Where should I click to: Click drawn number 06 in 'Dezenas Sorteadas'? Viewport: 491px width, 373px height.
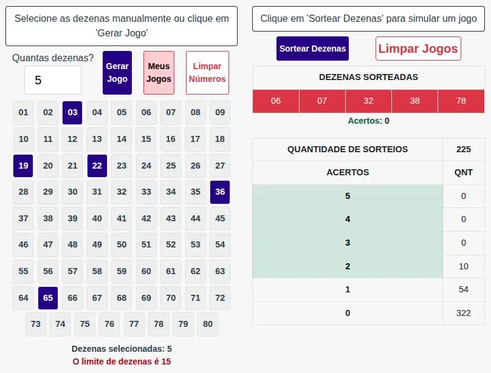click(276, 101)
